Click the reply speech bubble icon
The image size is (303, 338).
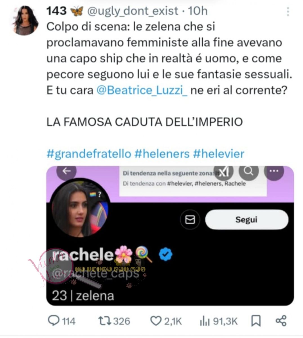pyautogui.click(x=53, y=321)
